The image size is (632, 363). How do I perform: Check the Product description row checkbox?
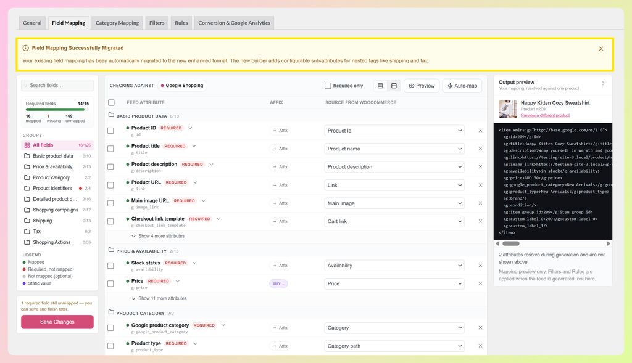[x=110, y=167]
